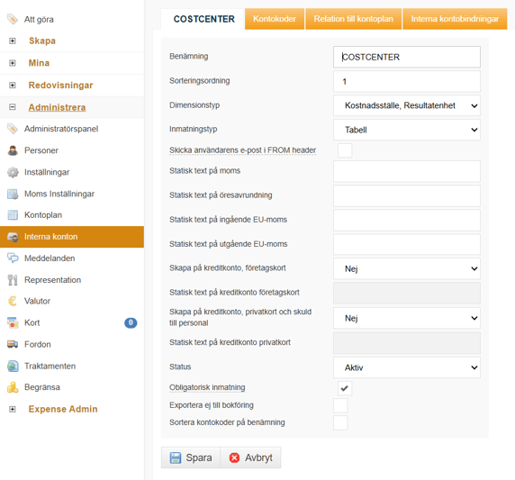Tick Sortera kontokoder på benämning checkbox
Screen dimensions: 515x480
(x=340, y=423)
